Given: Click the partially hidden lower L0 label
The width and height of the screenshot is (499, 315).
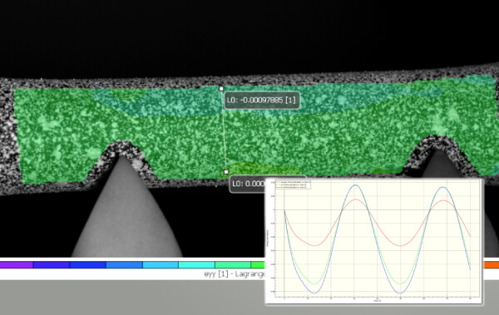Looking at the screenshot, I should point(248,184).
